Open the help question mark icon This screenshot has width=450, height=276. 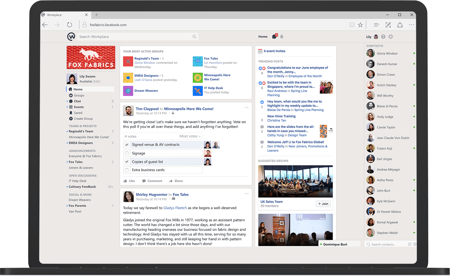(x=383, y=36)
